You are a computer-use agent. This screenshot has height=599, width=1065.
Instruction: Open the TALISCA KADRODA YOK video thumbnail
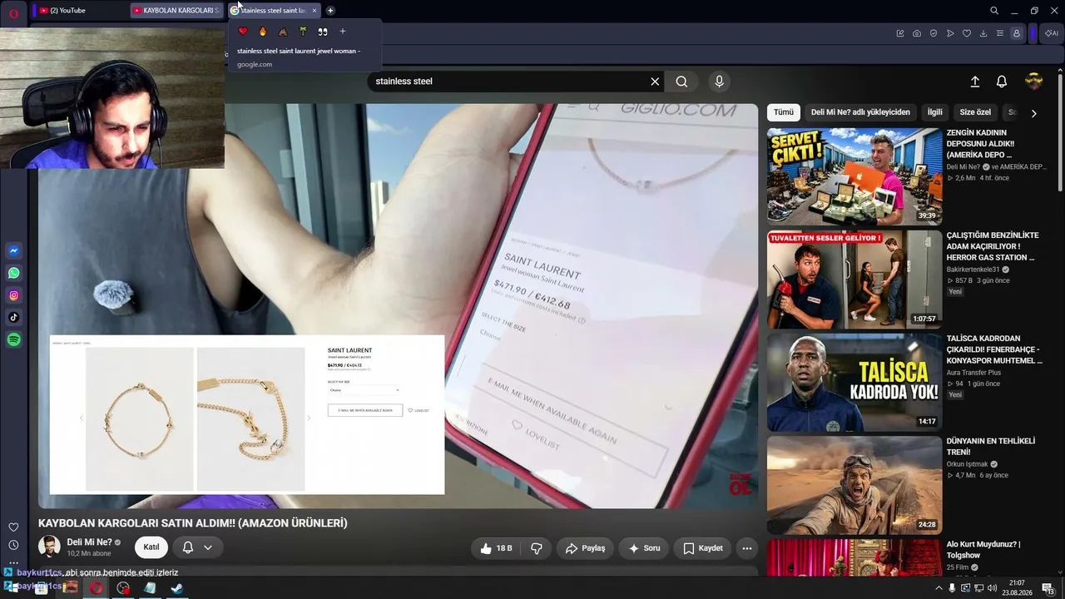click(x=854, y=383)
